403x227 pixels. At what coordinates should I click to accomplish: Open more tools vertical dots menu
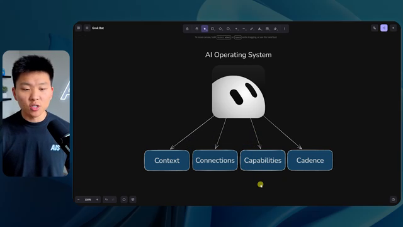tap(285, 29)
